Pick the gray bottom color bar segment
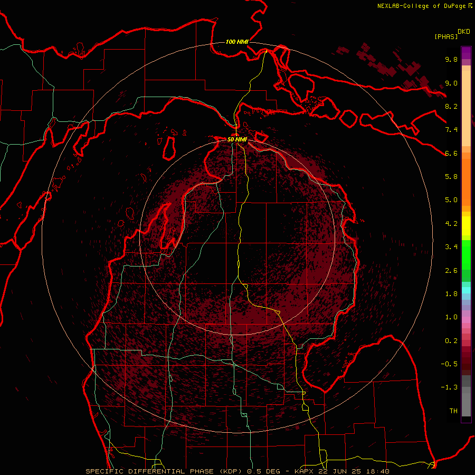The image size is (475, 475). click(x=466, y=402)
